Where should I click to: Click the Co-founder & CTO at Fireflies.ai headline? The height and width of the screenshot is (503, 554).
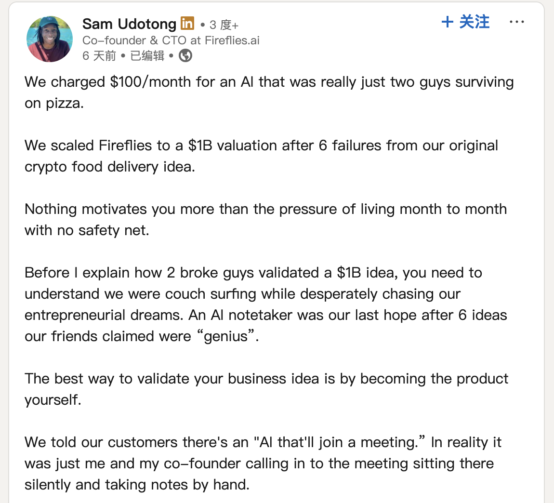pyautogui.click(x=171, y=40)
